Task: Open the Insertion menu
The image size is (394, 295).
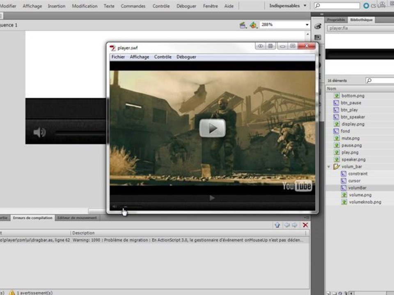Action: tap(57, 6)
